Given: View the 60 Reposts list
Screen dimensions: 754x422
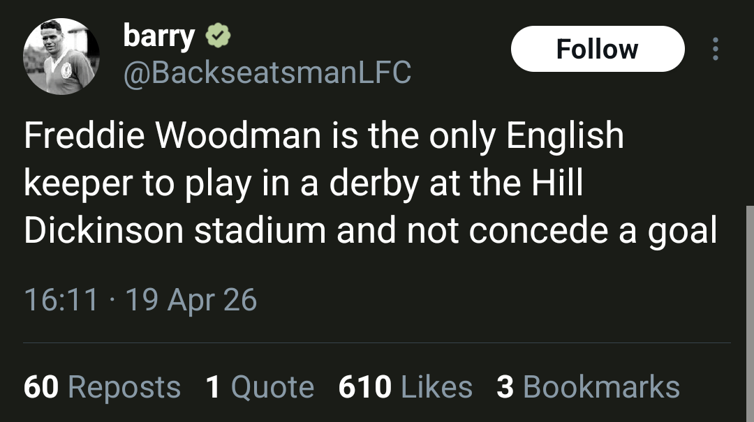Looking at the screenshot, I should coord(102,387).
